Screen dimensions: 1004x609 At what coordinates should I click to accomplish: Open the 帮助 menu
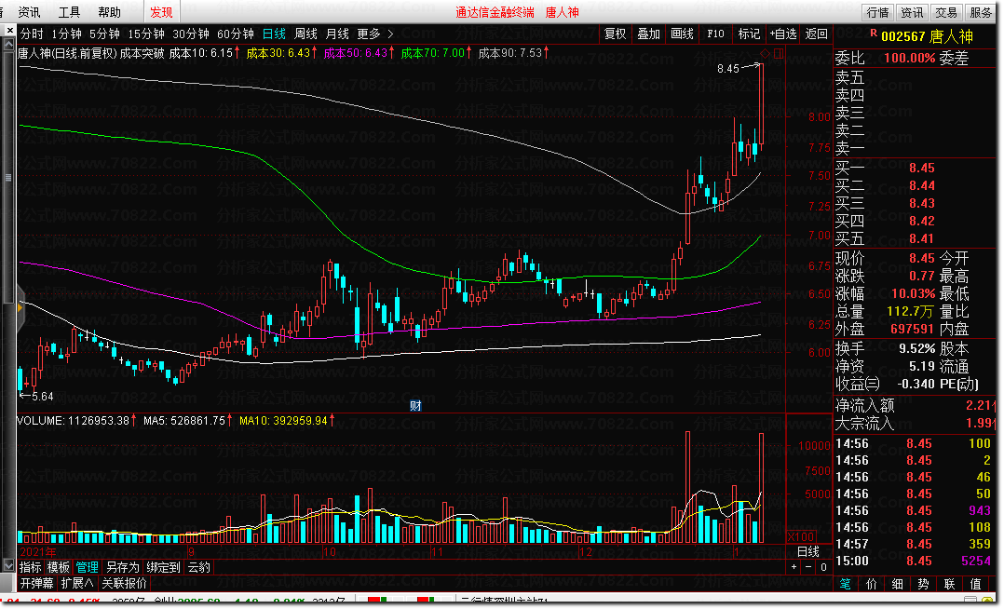point(110,12)
